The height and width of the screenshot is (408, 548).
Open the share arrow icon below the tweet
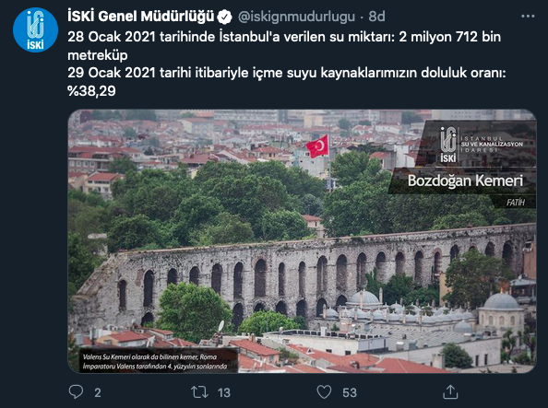(x=450, y=392)
